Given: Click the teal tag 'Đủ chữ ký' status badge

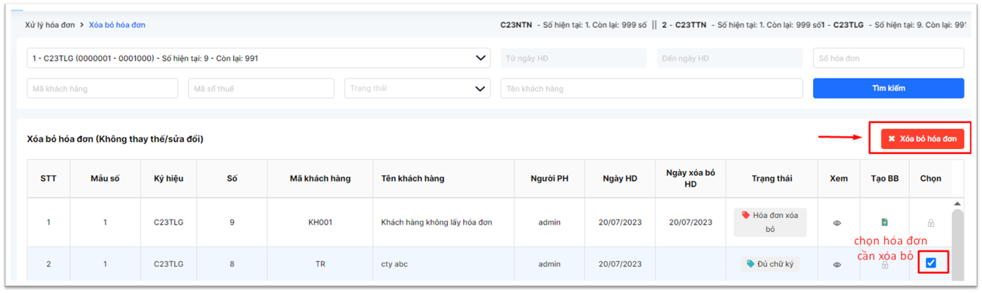Looking at the screenshot, I should (x=769, y=264).
